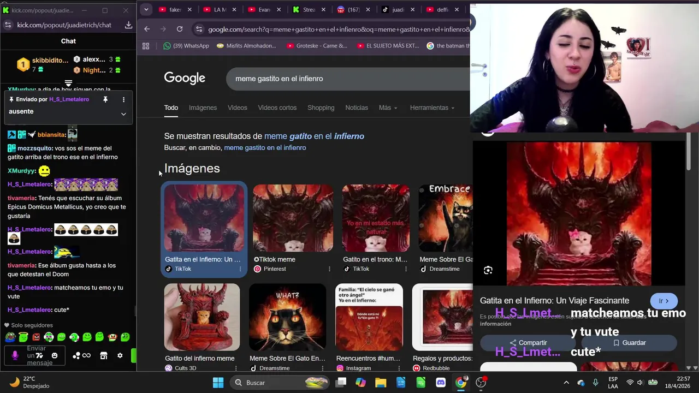Select the Videos cortos search tab
Screen dimensions: 699x393
point(277,108)
